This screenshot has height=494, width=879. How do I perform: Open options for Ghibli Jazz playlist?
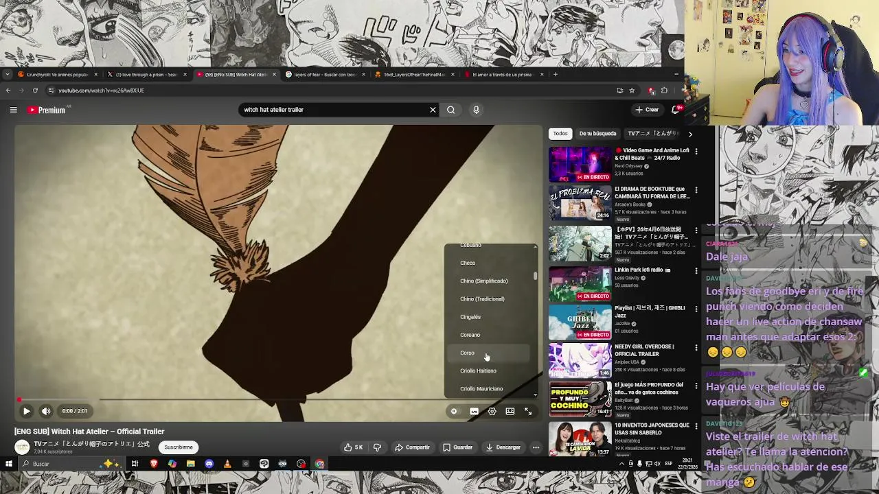click(696, 309)
